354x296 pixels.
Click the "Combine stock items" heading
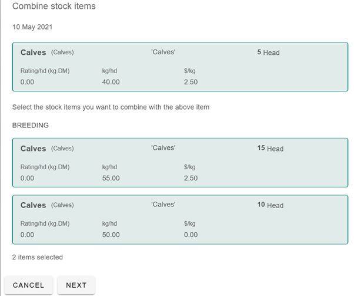[54, 6]
